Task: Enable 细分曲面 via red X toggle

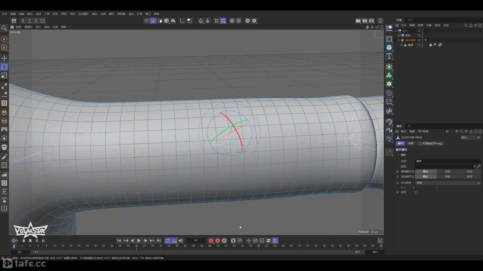Action: coord(426,40)
